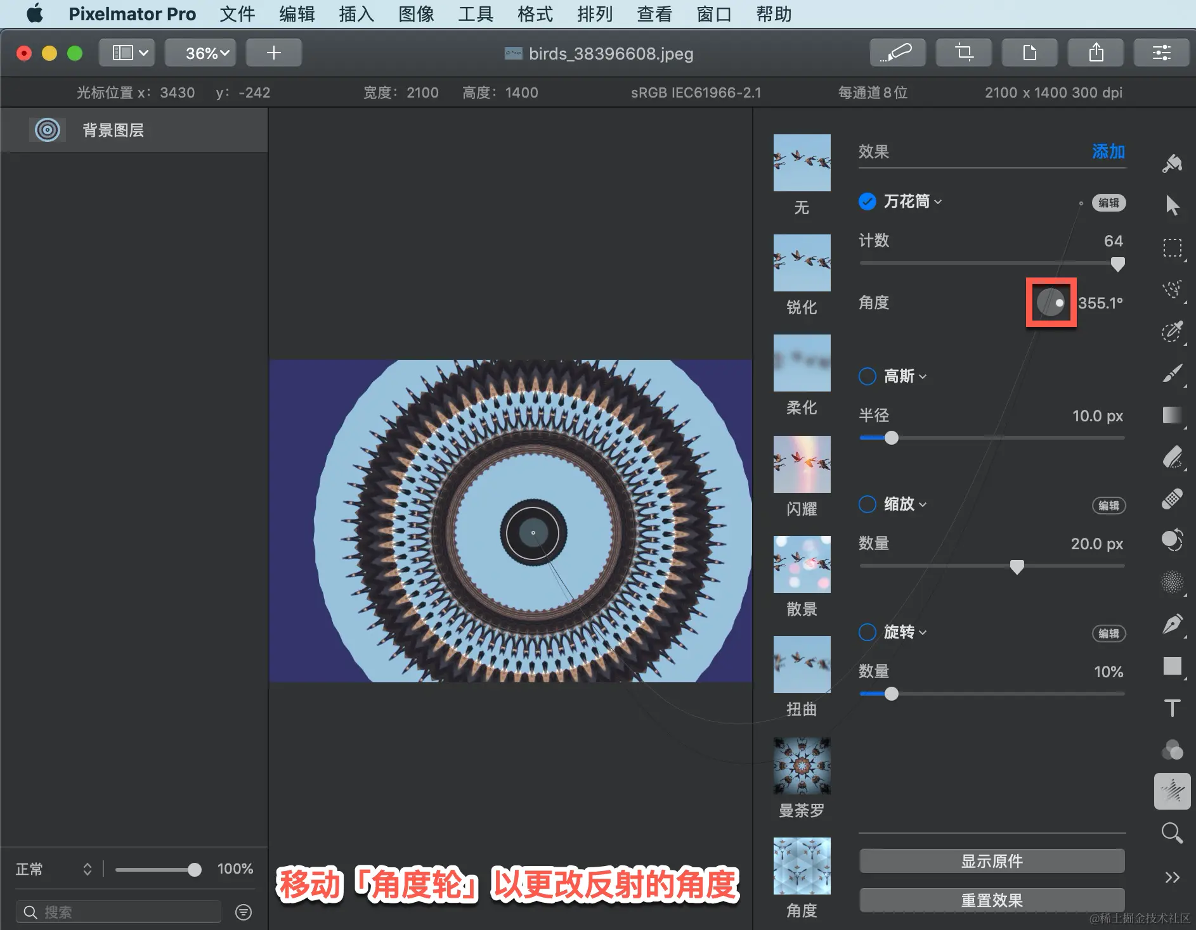Viewport: 1196px width, 930px height.
Task: Open the 万花筒 effect type dropdown
Action: (913, 201)
